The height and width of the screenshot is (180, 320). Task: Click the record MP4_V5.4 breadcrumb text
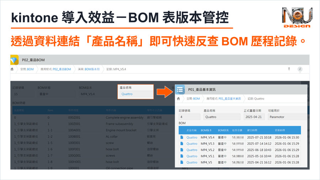click(116, 69)
